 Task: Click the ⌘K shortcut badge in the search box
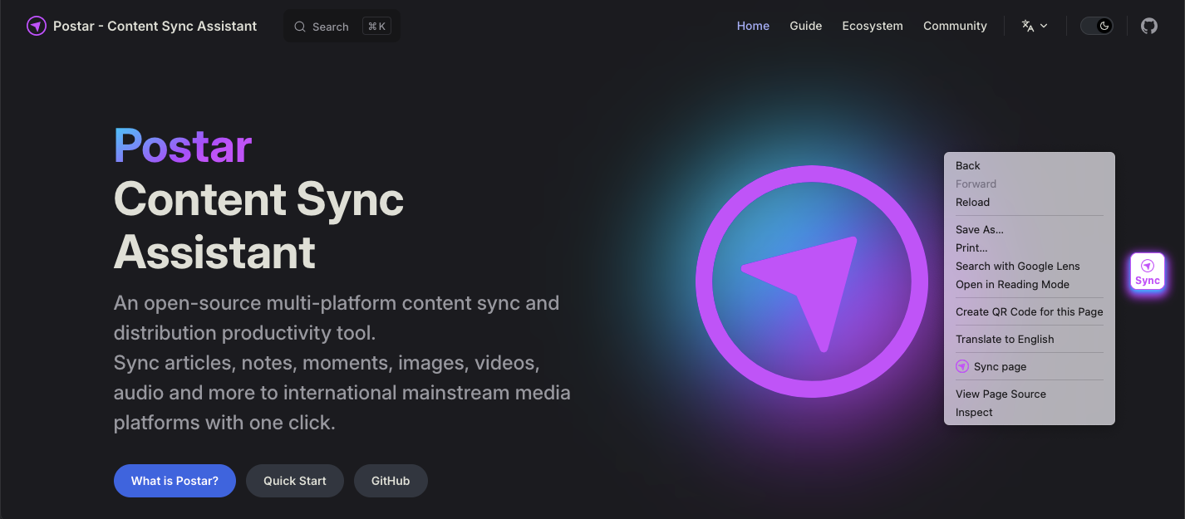click(x=376, y=27)
